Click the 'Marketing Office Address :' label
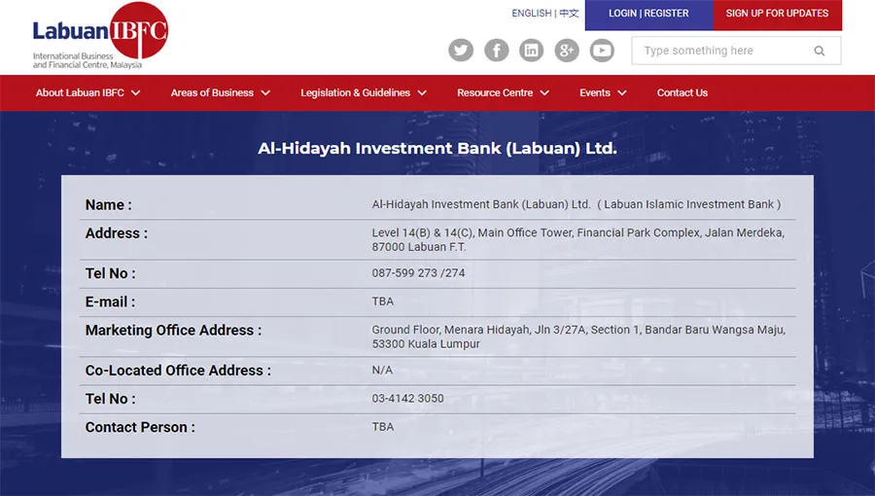 174,331
